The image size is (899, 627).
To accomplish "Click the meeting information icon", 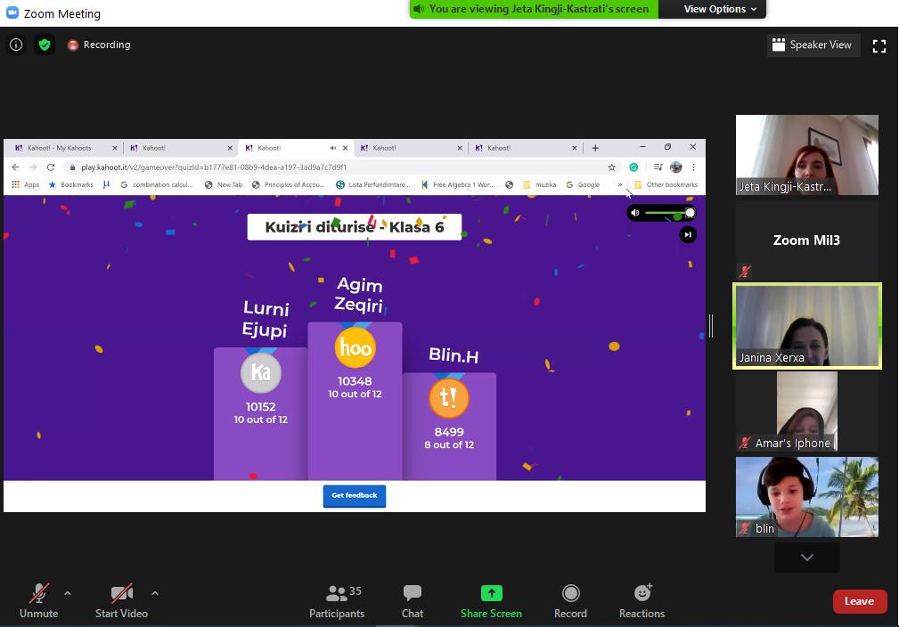I will (x=16, y=45).
